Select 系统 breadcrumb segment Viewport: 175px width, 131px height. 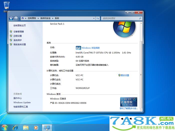tap(57, 18)
